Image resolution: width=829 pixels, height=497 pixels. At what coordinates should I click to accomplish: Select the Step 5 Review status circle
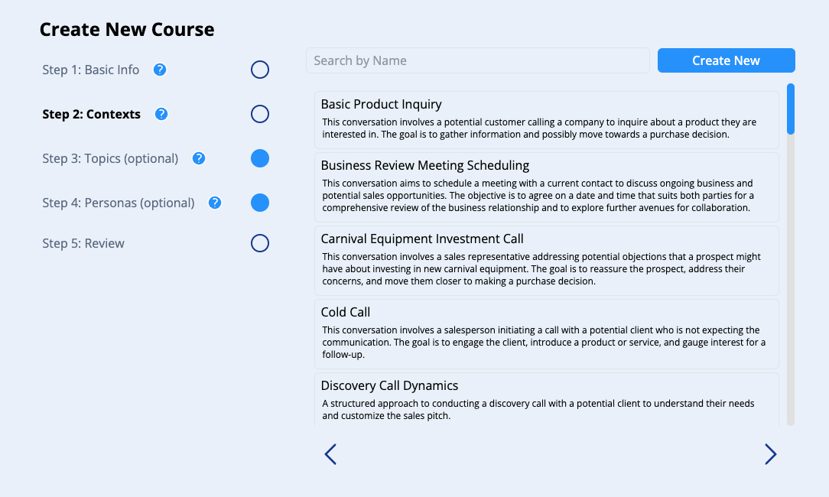tap(260, 243)
